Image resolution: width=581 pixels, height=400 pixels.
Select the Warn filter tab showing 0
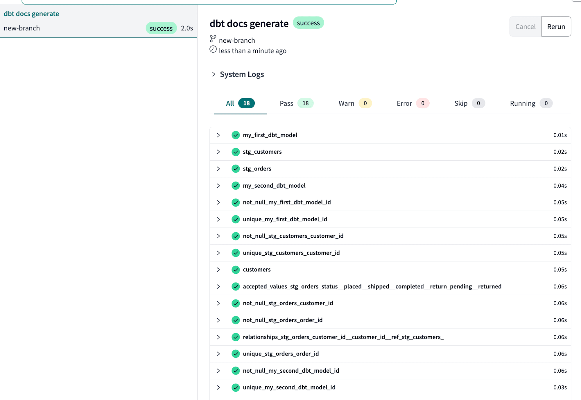(x=353, y=103)
